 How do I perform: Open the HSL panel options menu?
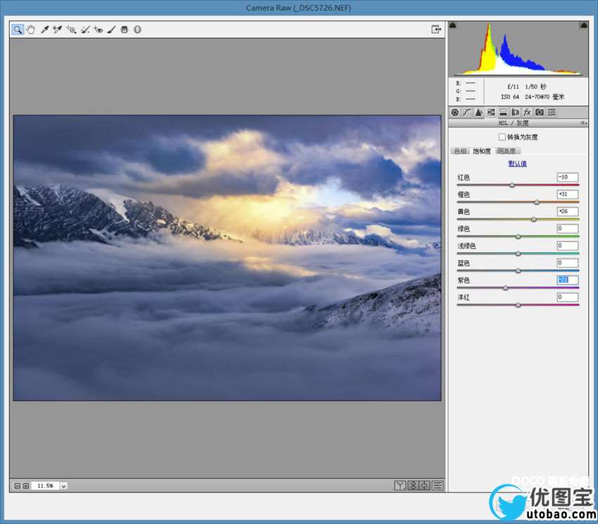click(x=583, y=123)
